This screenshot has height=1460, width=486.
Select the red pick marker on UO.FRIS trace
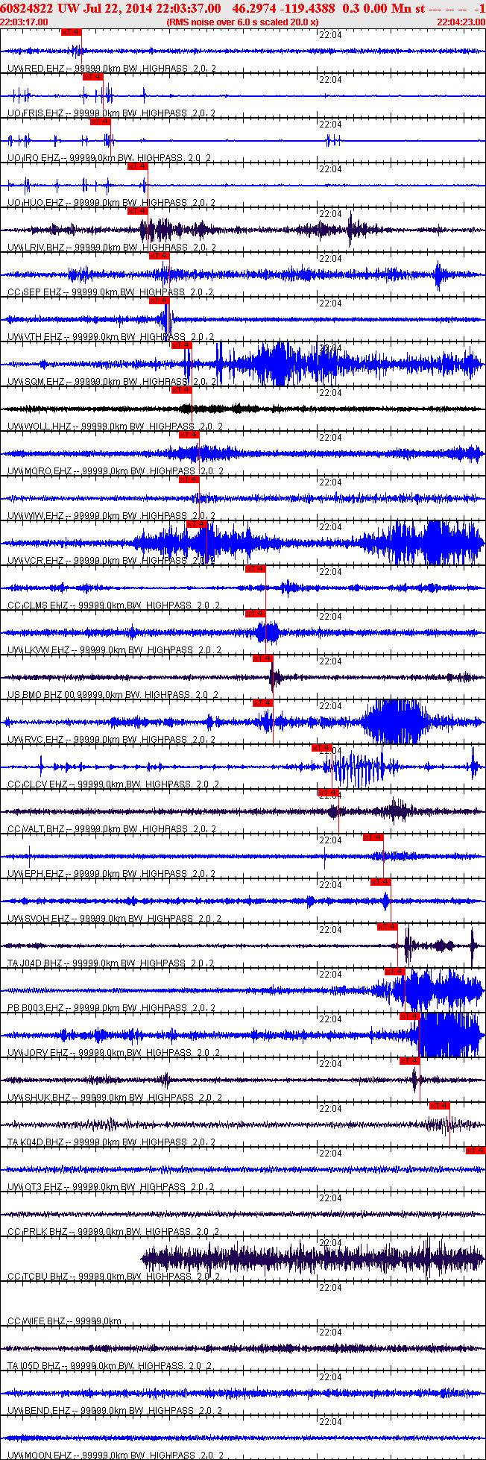pos(92,77)
